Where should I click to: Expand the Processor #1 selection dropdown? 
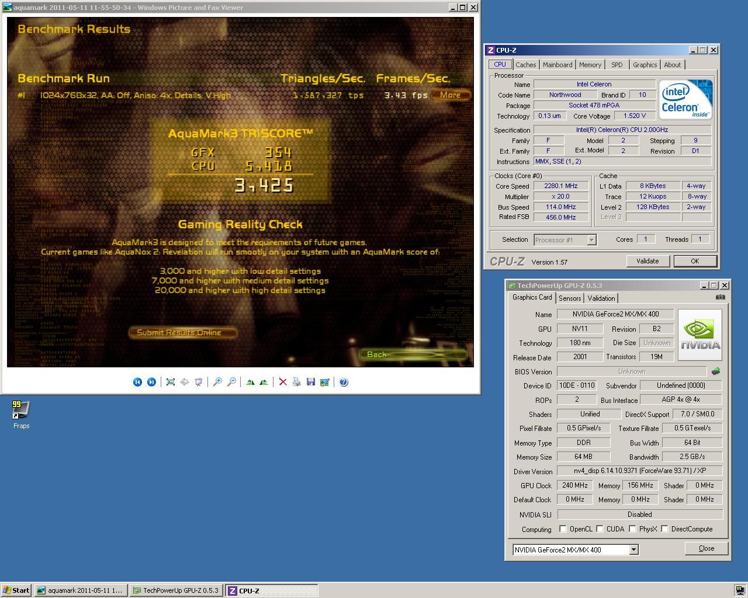(591, 240)
